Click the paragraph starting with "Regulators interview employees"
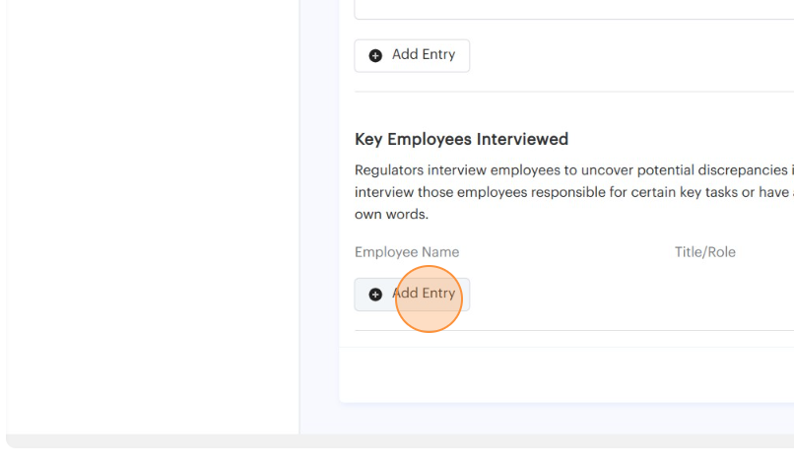794x465 pixels. [x=573, y=168]
